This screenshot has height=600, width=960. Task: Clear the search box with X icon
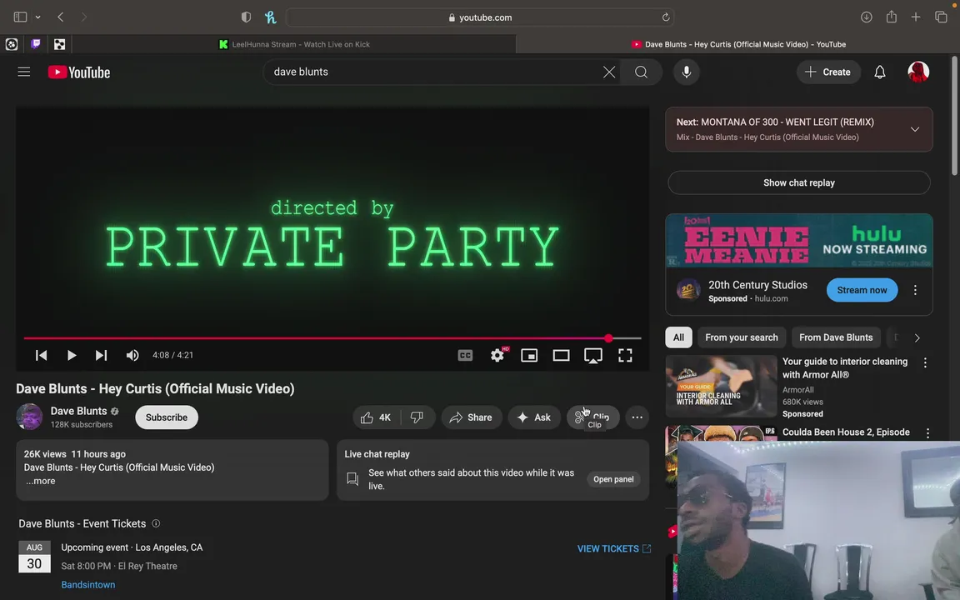[608, 72]
